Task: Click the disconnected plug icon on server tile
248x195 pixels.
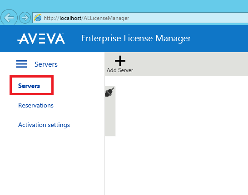Action: [109, 93]
